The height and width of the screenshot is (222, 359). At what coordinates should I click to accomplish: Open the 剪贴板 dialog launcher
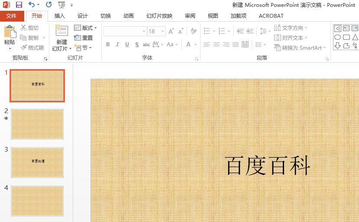pyautogui.click(x=45, y=59)
